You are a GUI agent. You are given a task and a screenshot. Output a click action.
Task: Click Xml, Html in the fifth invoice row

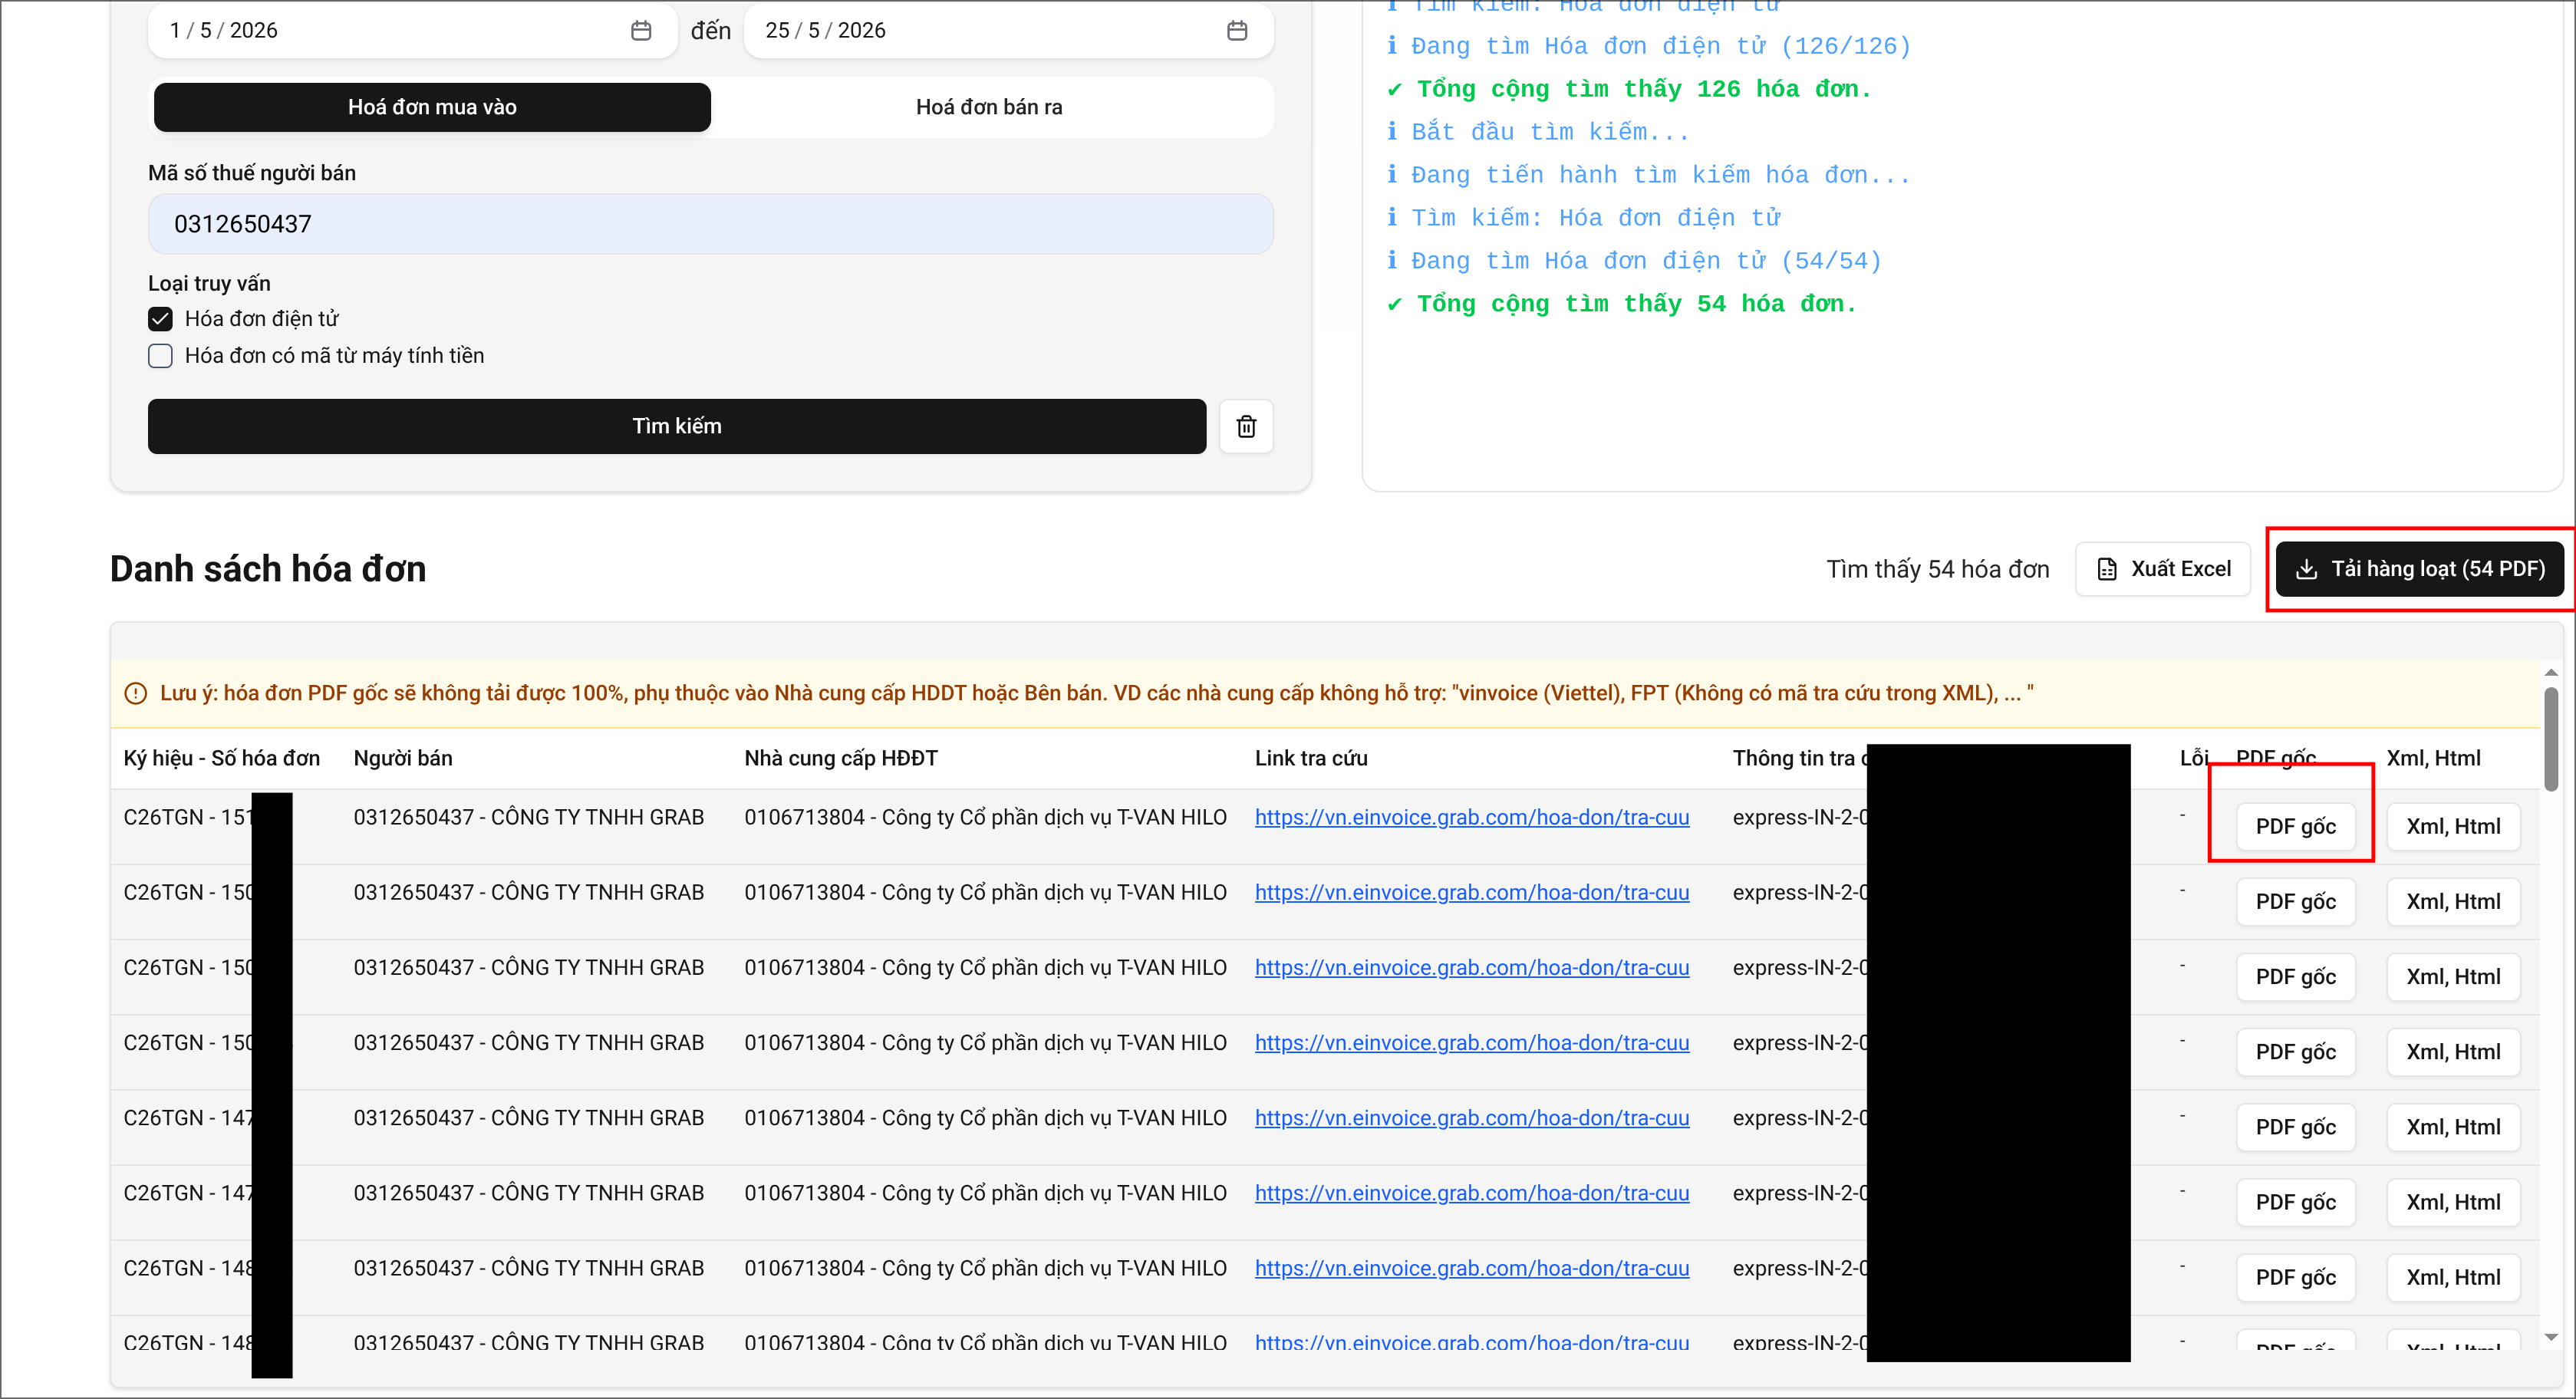(2453, 1127)
